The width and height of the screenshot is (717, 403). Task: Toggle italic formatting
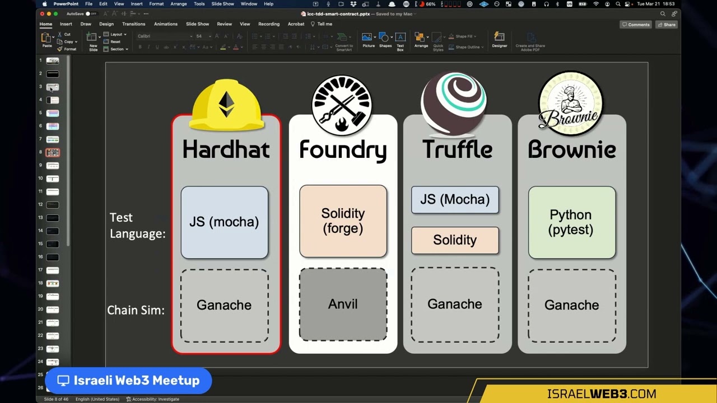click(148, 47)
